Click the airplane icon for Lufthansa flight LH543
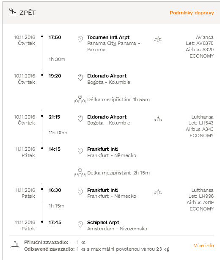This screenshot has width=220, height=260. pos(158,119)
